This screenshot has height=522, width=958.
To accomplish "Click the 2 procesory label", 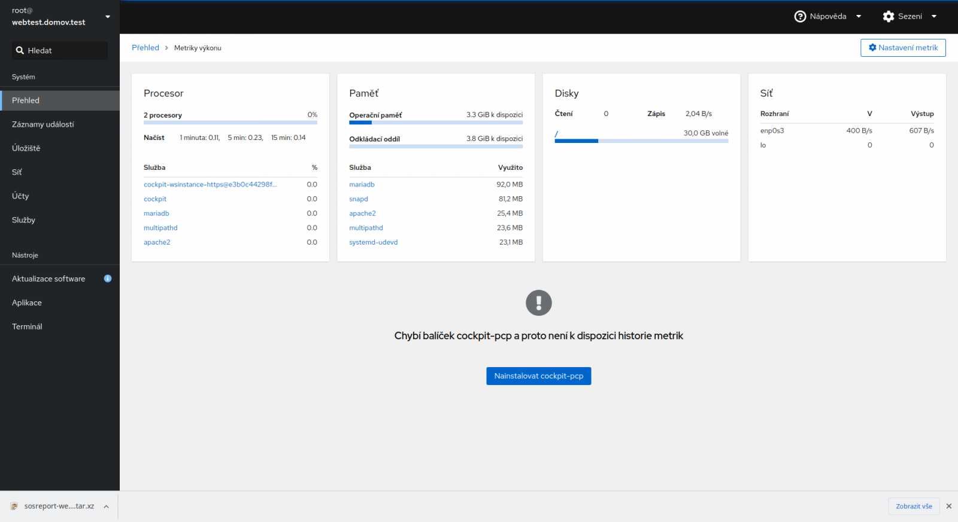I will pos(163,115).
